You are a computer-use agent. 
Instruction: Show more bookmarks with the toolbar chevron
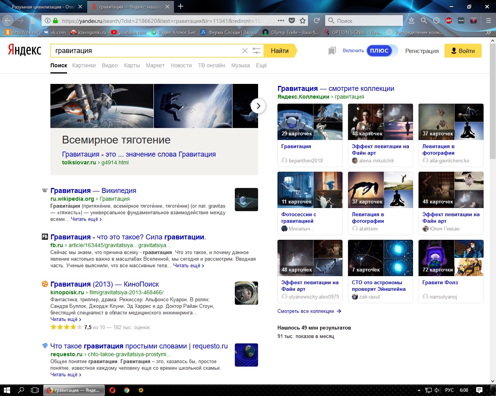(x=488, y=32)
